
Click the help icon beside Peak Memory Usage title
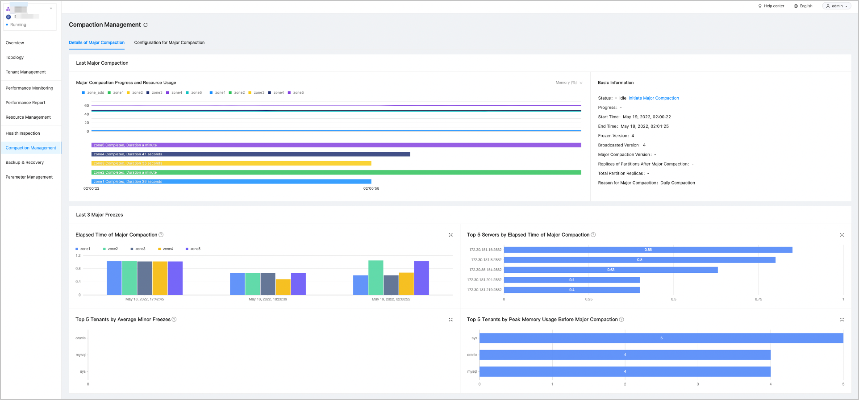621,320
